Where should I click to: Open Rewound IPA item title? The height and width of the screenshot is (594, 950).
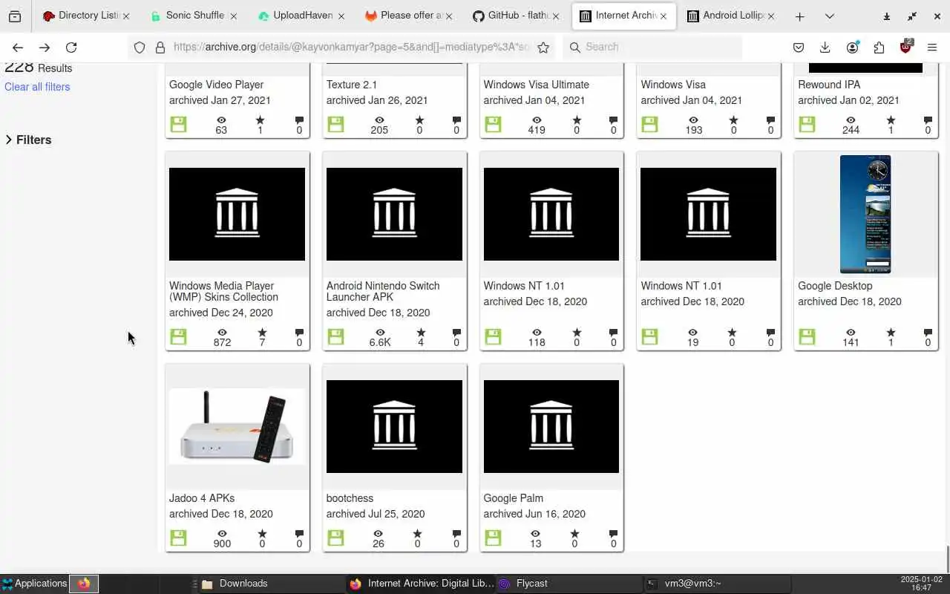[829, 85]
